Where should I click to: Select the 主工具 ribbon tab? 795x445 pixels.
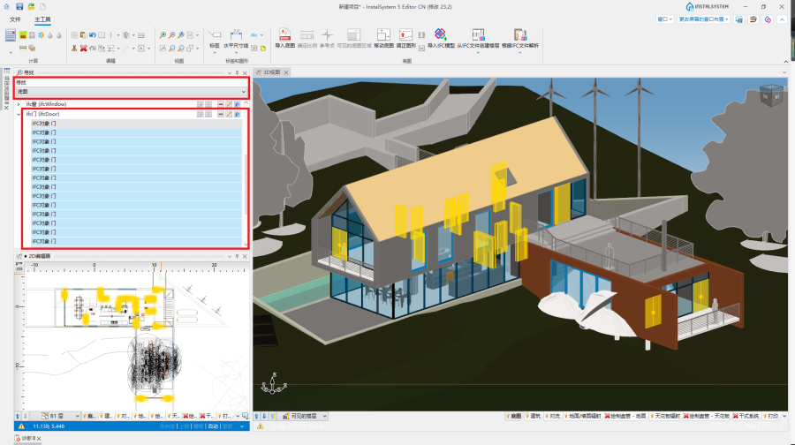42,19
